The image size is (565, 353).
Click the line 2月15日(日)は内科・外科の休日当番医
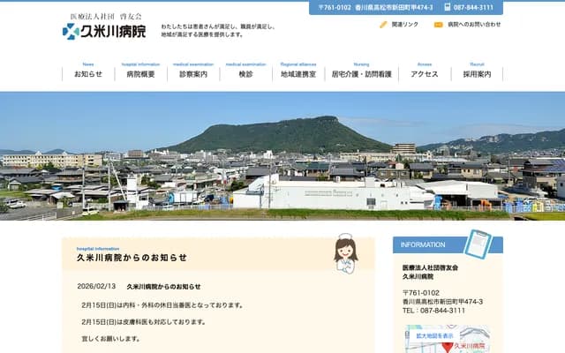pos(163,305)
